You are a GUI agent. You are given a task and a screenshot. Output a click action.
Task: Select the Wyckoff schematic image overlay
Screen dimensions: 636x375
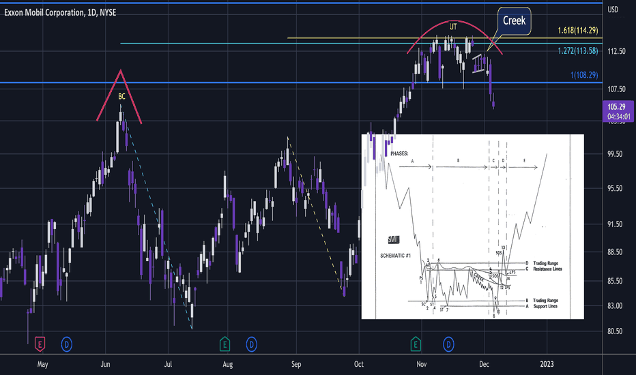pyautogui.click(x=472, y=226)
